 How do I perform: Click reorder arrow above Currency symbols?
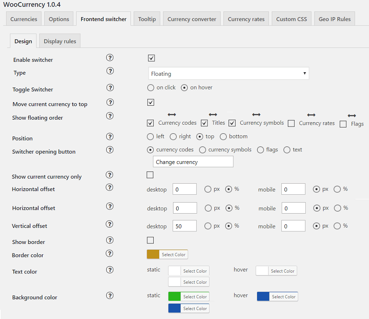coord(256,115)
